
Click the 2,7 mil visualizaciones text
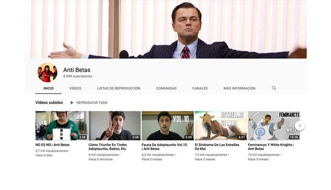click(x=52, y=151)
